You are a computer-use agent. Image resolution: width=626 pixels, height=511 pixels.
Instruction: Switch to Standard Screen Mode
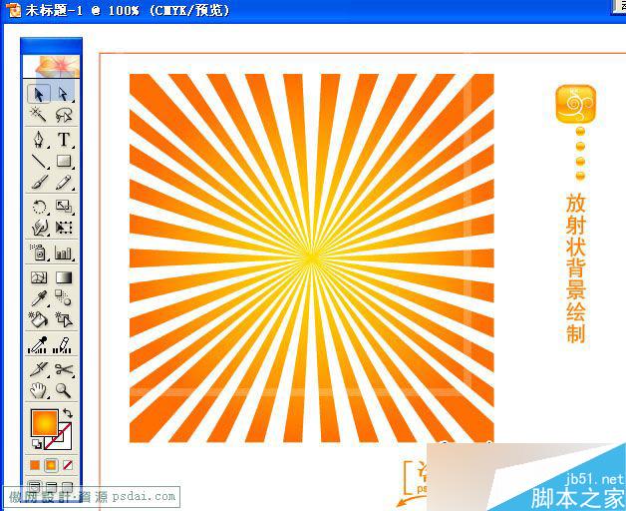pos(35,487)
